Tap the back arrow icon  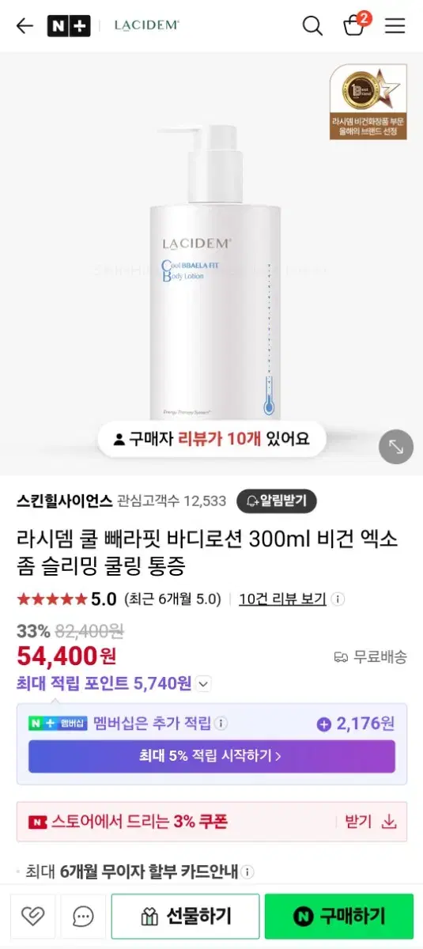pyautogui.click(x=25, y=25)
